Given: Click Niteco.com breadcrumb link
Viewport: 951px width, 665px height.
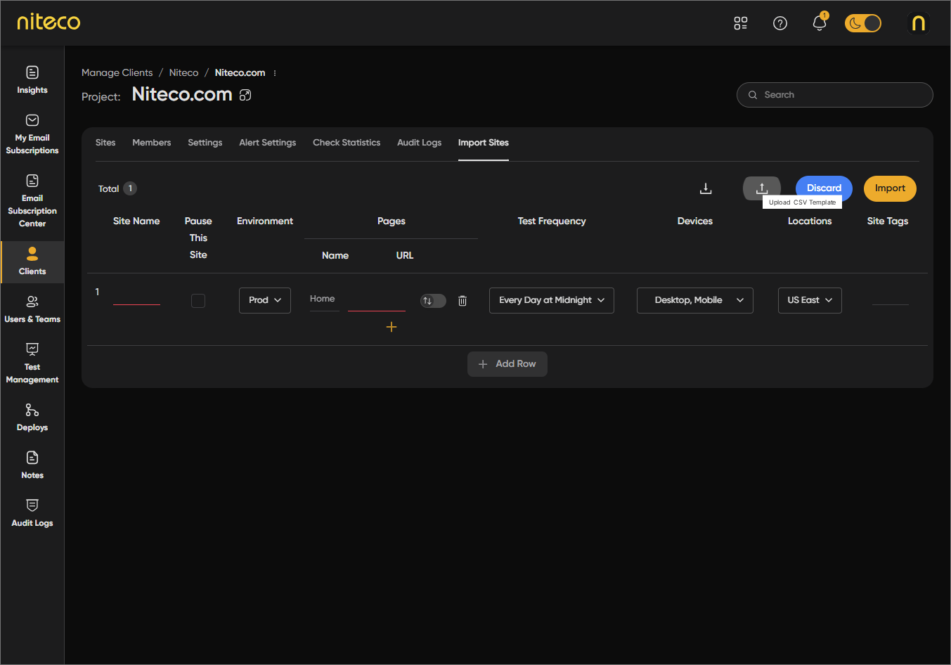Looking at the screenshot, I should pos(240,72).
